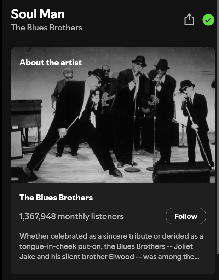
Task: Open The Blues Brothers name in artist card
Action: coord(56,198)
